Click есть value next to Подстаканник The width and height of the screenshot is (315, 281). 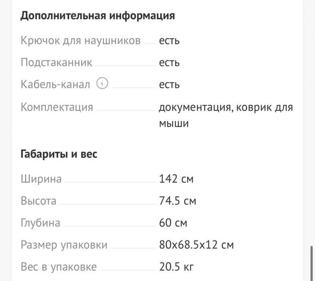[169, 63]
